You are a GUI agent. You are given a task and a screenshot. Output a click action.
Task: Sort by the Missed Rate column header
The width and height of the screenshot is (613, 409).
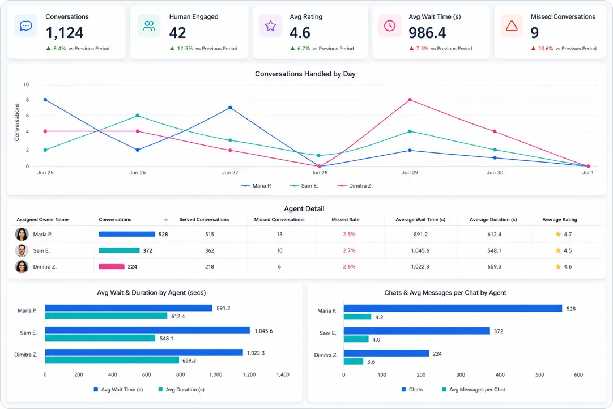click(x=346, y=220)
